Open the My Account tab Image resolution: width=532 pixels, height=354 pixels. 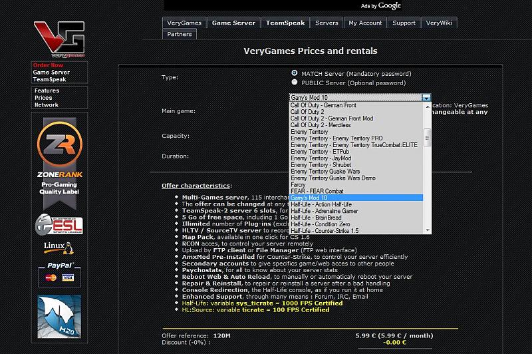[x=365, y=23]
